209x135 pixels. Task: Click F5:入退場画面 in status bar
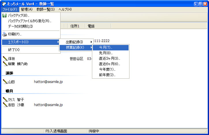[x=56, y=131]
